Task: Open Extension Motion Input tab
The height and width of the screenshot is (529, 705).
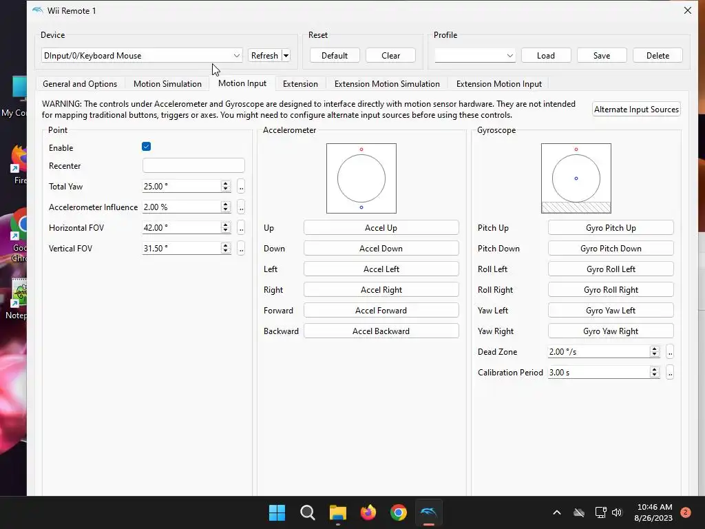Action: [x=499, y=83]
